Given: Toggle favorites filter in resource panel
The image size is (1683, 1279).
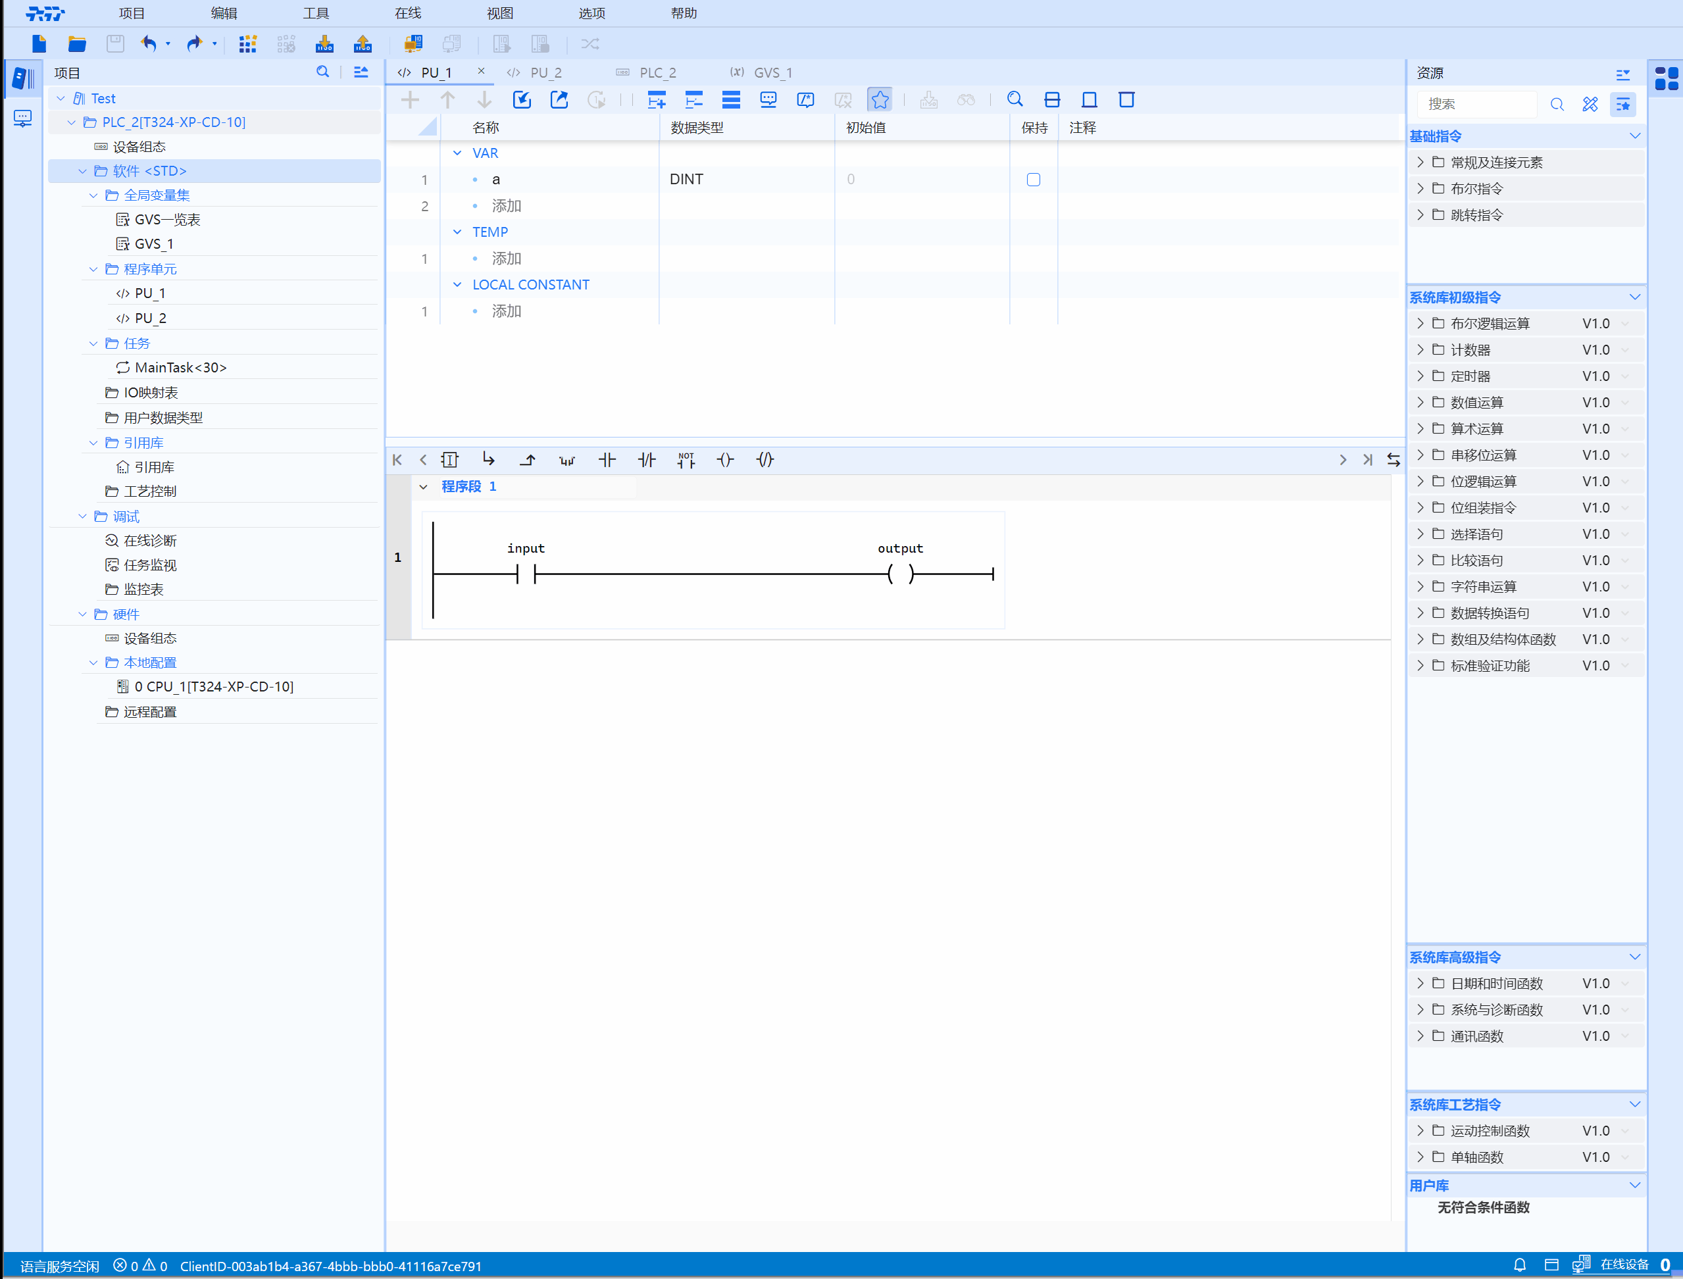Looking at the screenshot, I should [x=1623, y=105].
